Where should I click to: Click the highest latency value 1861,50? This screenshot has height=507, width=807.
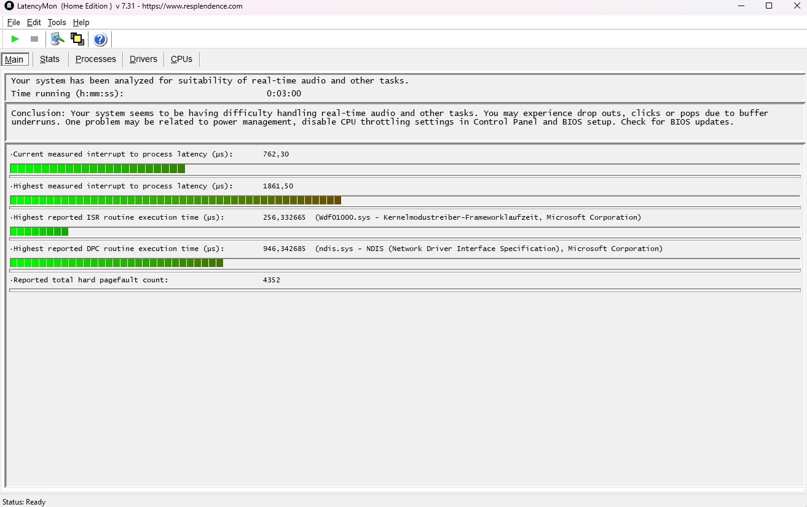coord(278,186)
